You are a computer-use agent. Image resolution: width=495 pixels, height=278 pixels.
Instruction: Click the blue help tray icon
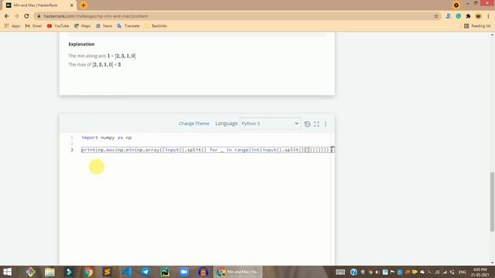tap(353, 272)
